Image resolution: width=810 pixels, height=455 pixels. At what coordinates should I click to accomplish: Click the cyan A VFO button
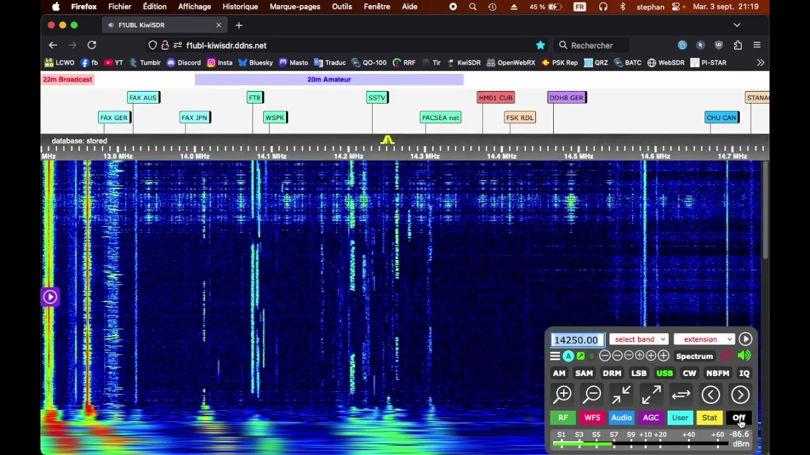coord(568,356)
